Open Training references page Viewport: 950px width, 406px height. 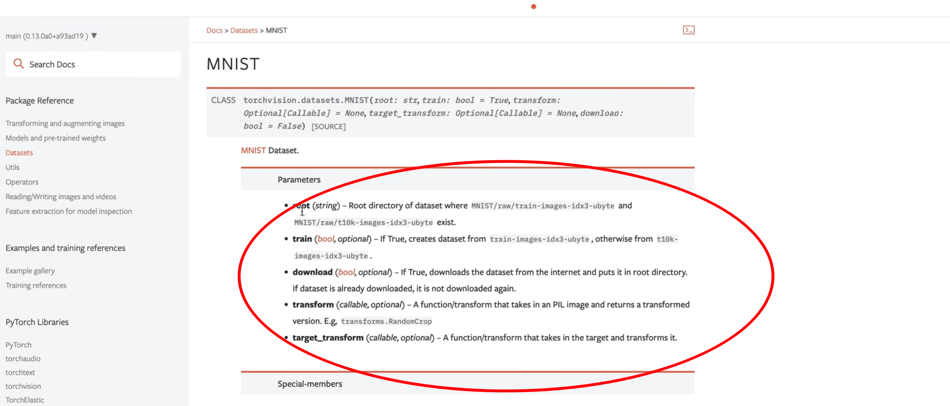click(x=36, y=285)
